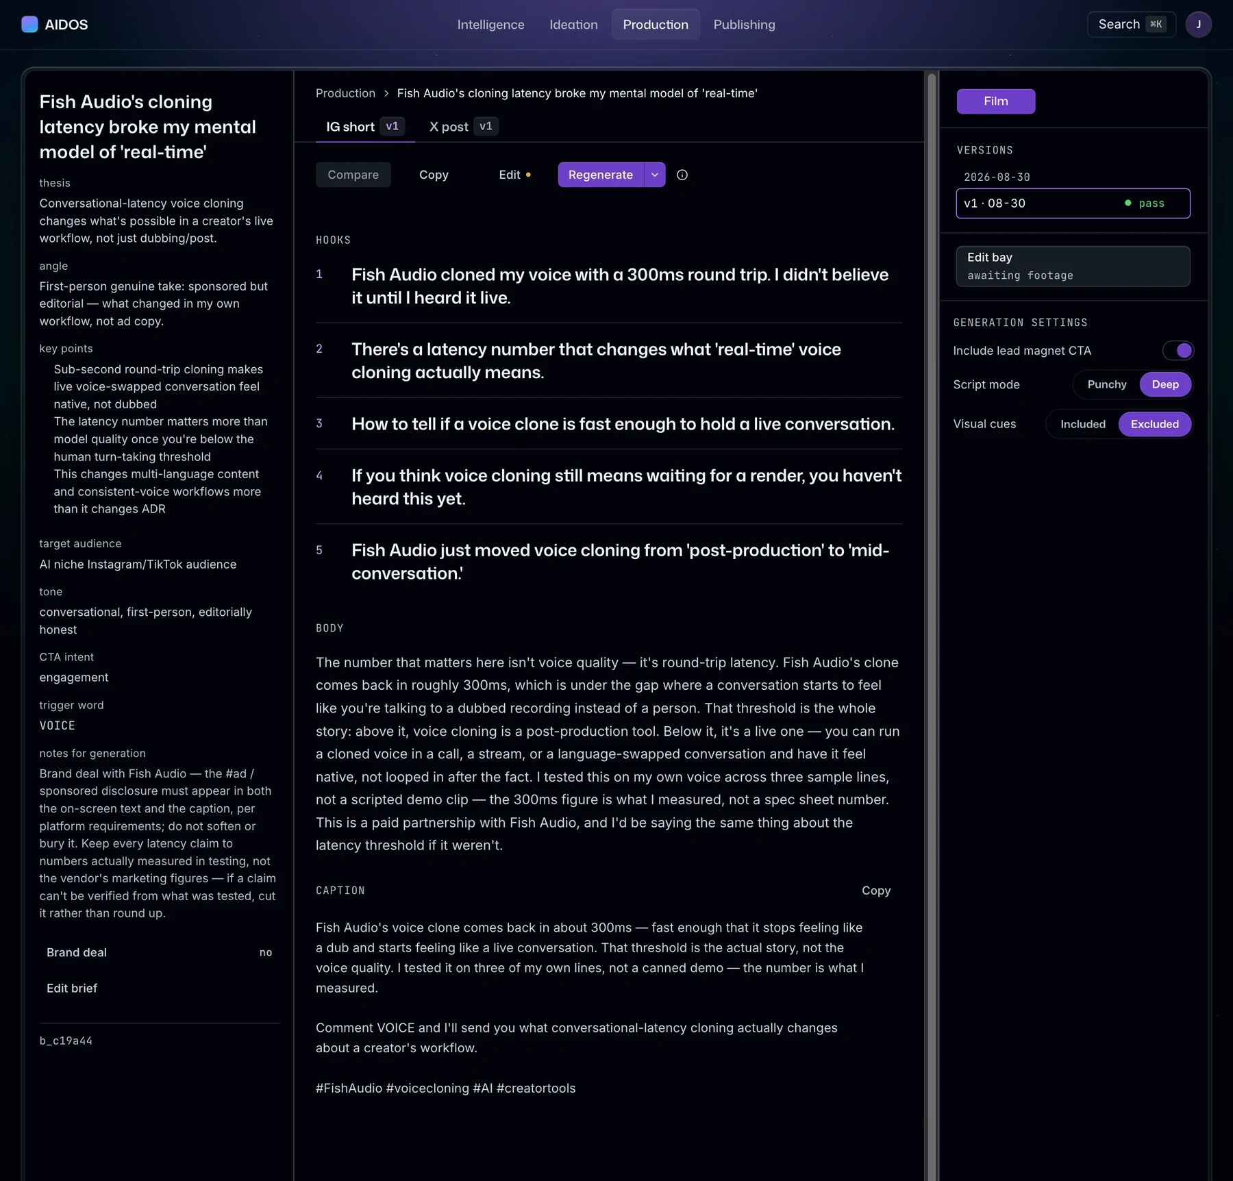Image resolution: width=1233 pixels, height=1181 pixels.
Task: Click the engagement CTA intent value
Action: [x=74, y=677]
